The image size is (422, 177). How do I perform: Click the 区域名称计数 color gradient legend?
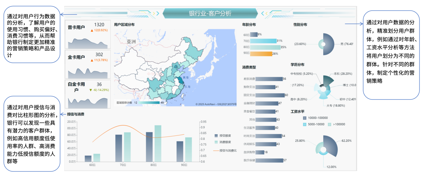coord(147,103)
